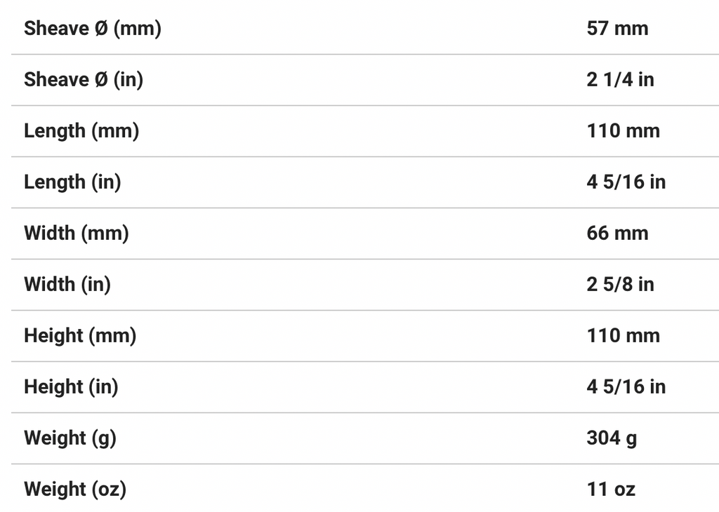The width and height of the screenshot is (719, 512).
Task: Click the "Length (in)" label
Action: click(x=72, y=182)
